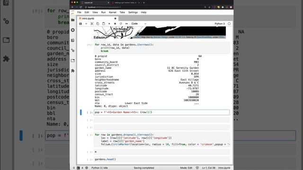Viewport: 303px width, 170px height.
Task: Check the kernel status circle indicator
Action: pyautogui.click(x=229, y=24)
